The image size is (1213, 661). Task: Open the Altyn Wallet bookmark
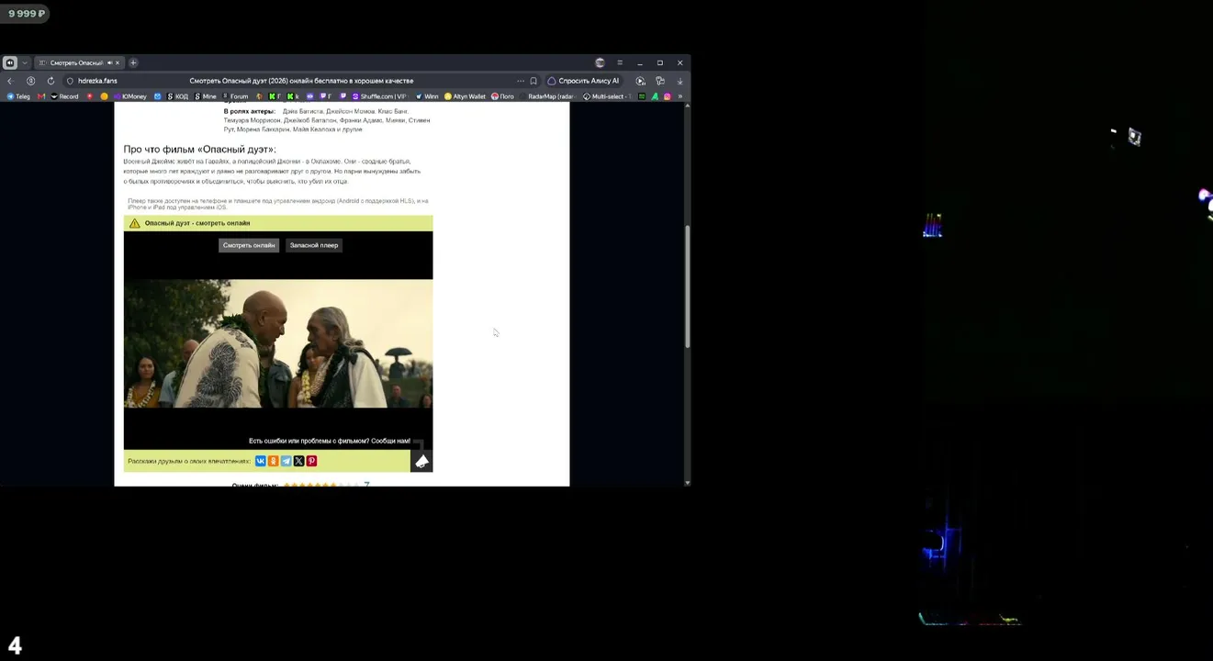[465, 96]
